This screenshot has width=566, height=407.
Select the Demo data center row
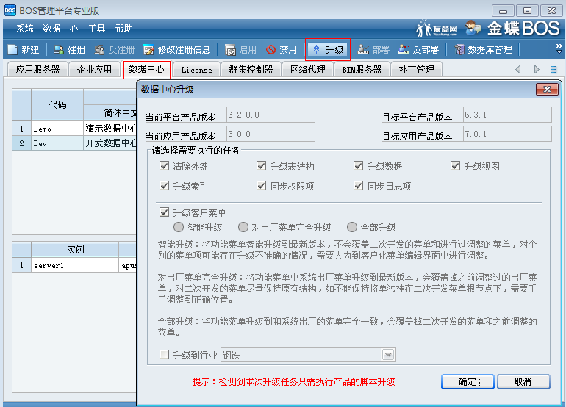coord(74,129)
